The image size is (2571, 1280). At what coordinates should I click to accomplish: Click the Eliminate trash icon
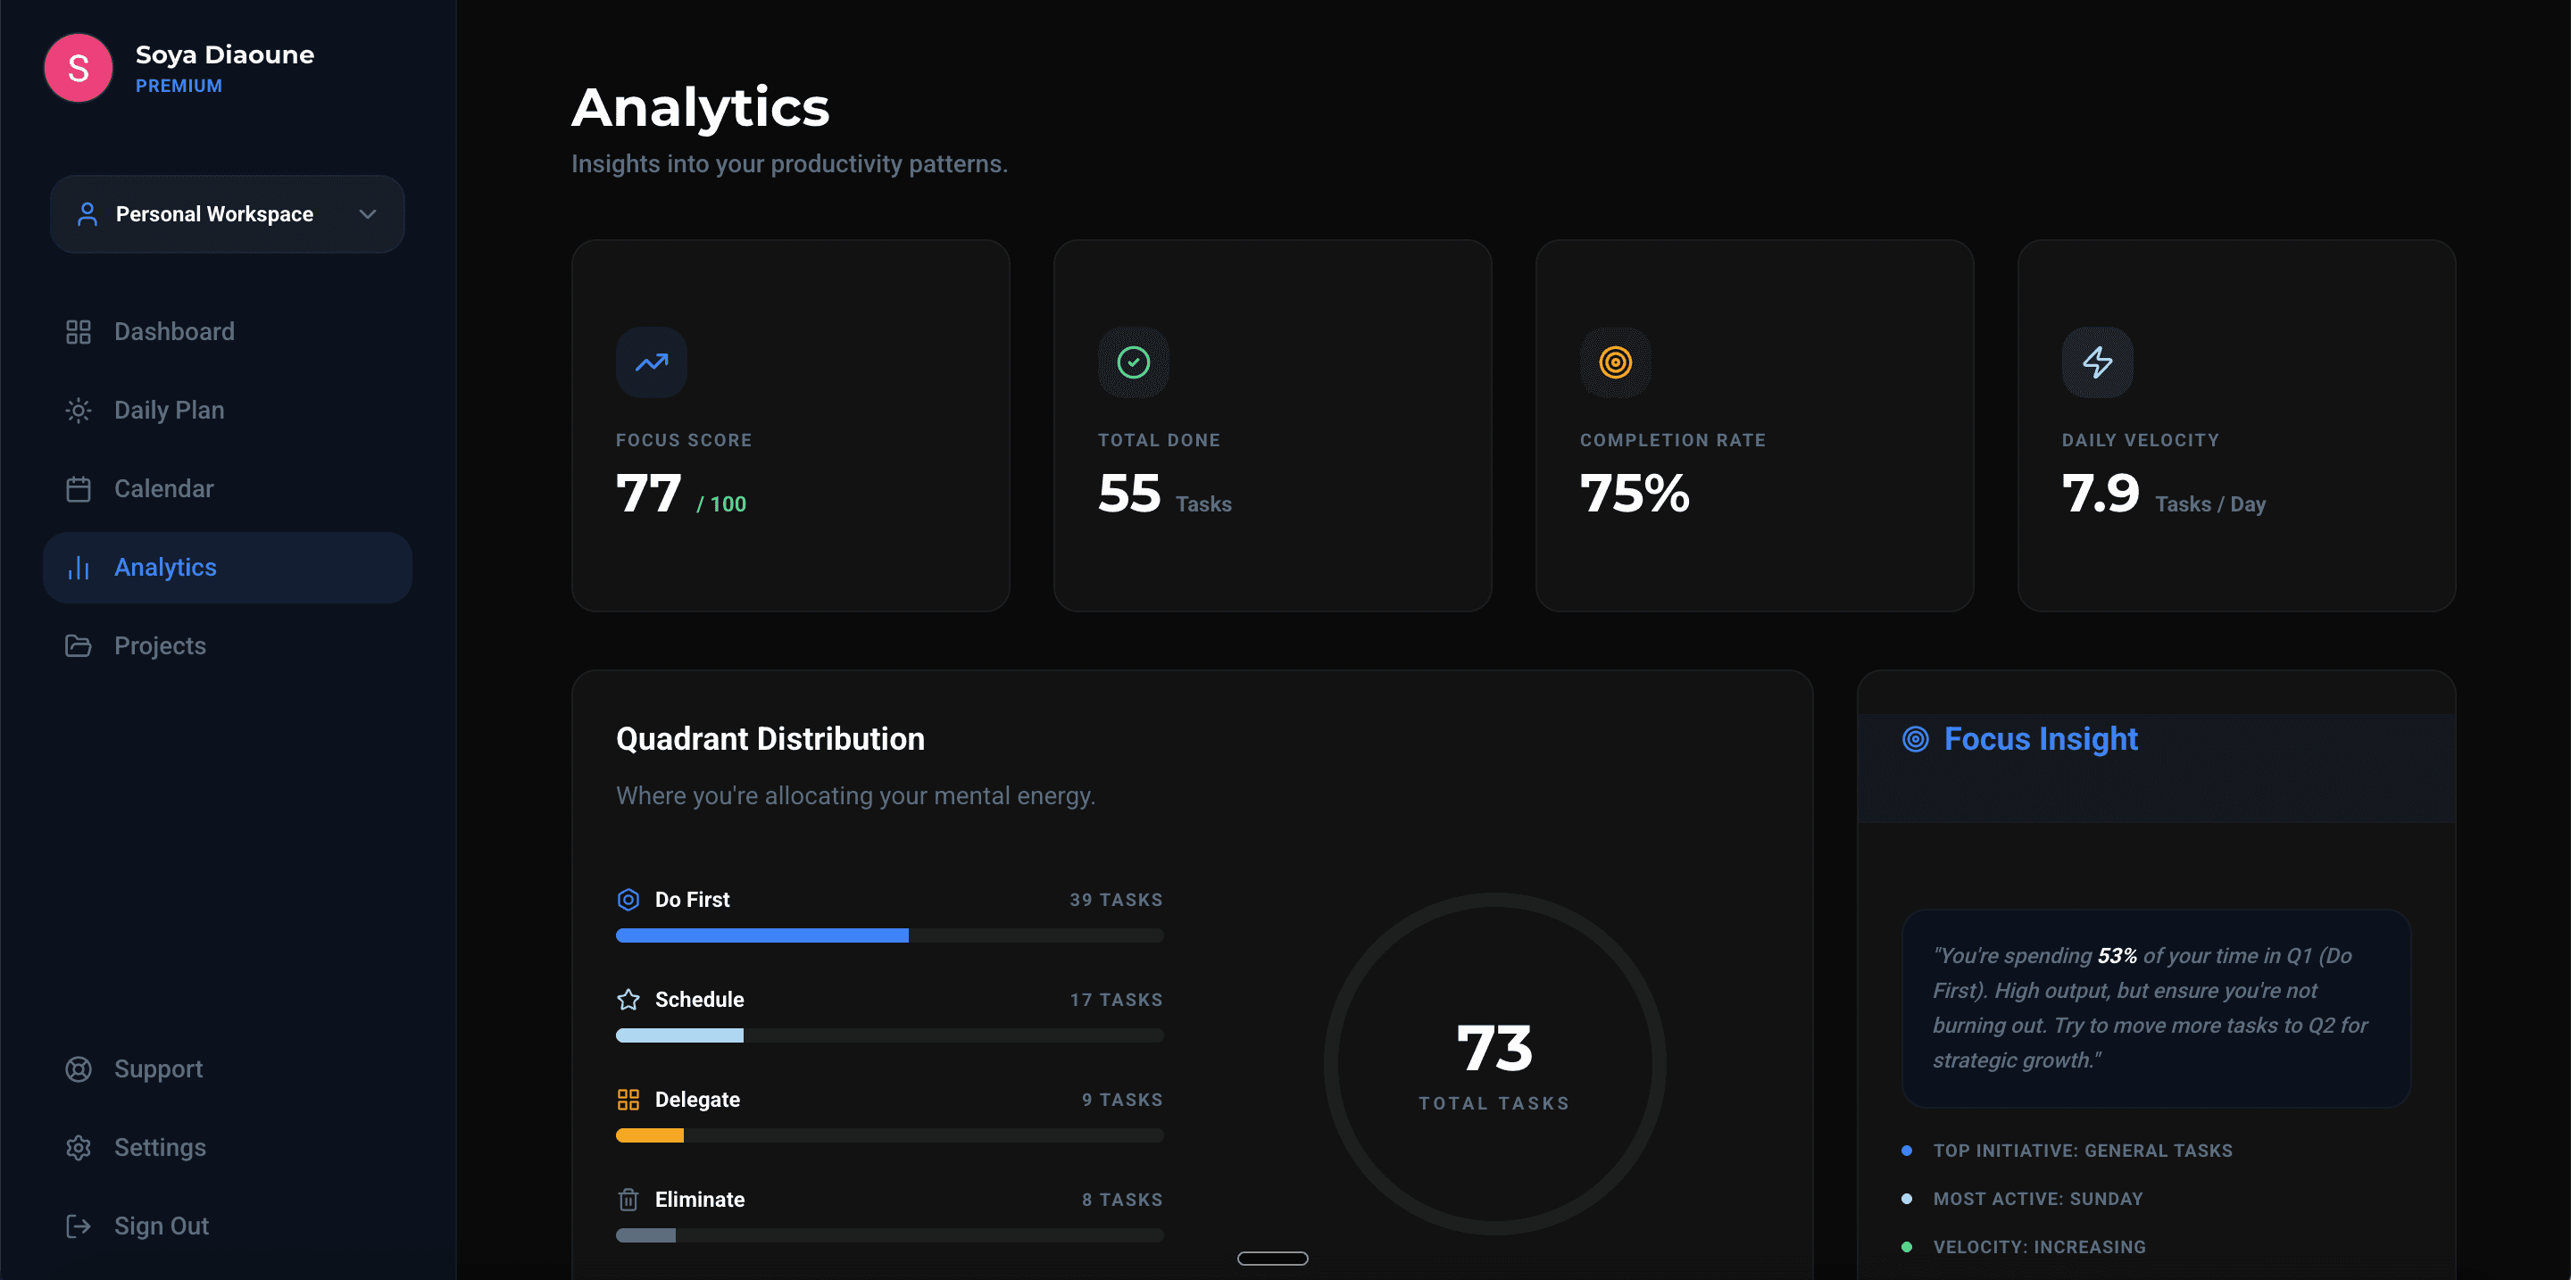(628, 1199)
